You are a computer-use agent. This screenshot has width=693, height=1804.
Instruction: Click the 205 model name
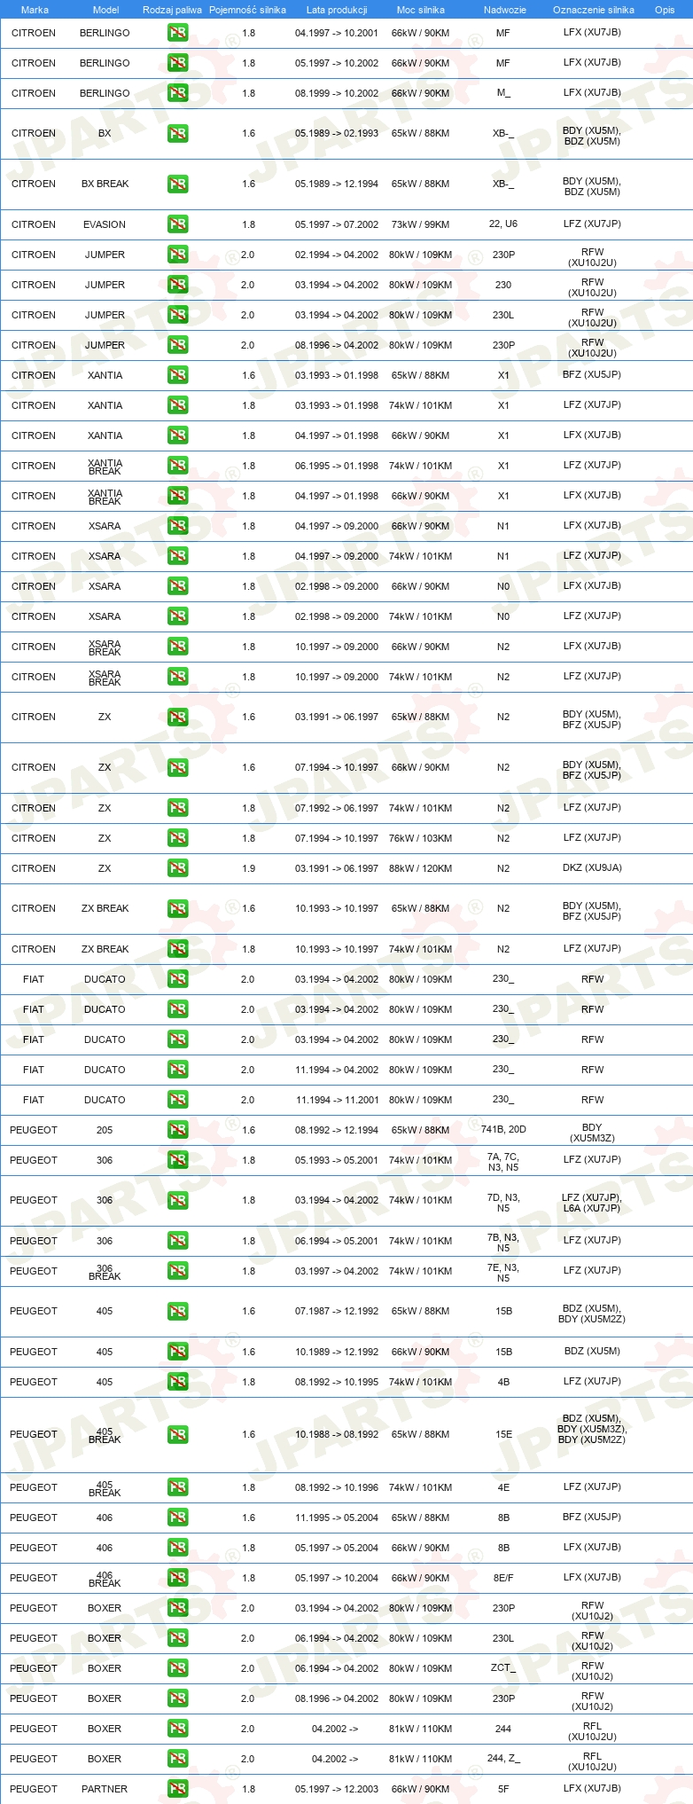point(105,1130)
